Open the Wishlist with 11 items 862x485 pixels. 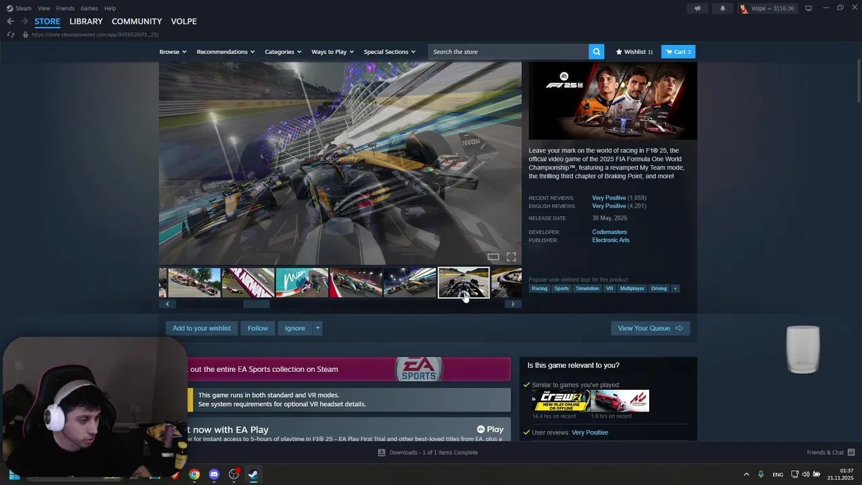634,52
